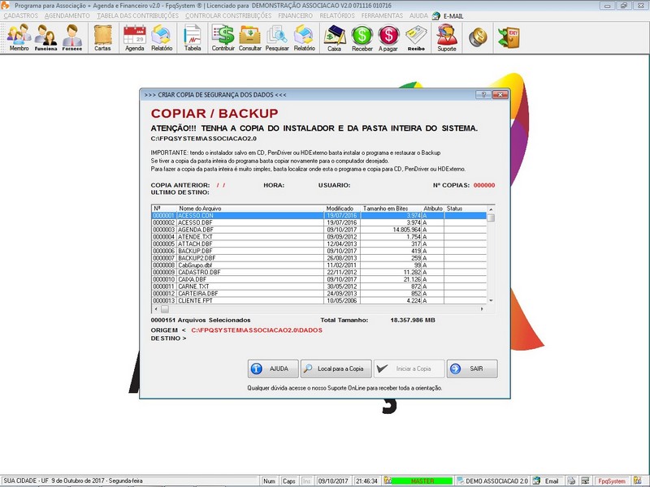Open the AGENDAMENTO menu
Screen dimensions: 650x487
click(x=67, y=15)
